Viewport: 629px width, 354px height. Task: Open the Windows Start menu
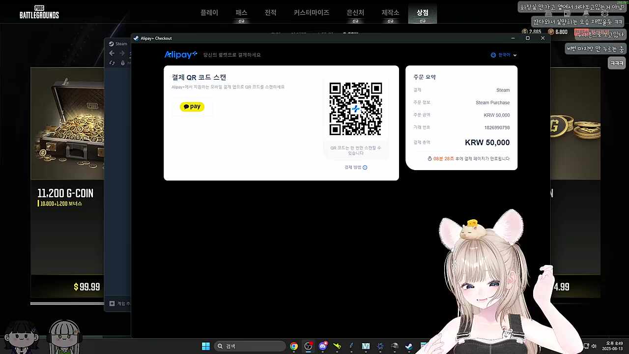[x=206, y=346]
